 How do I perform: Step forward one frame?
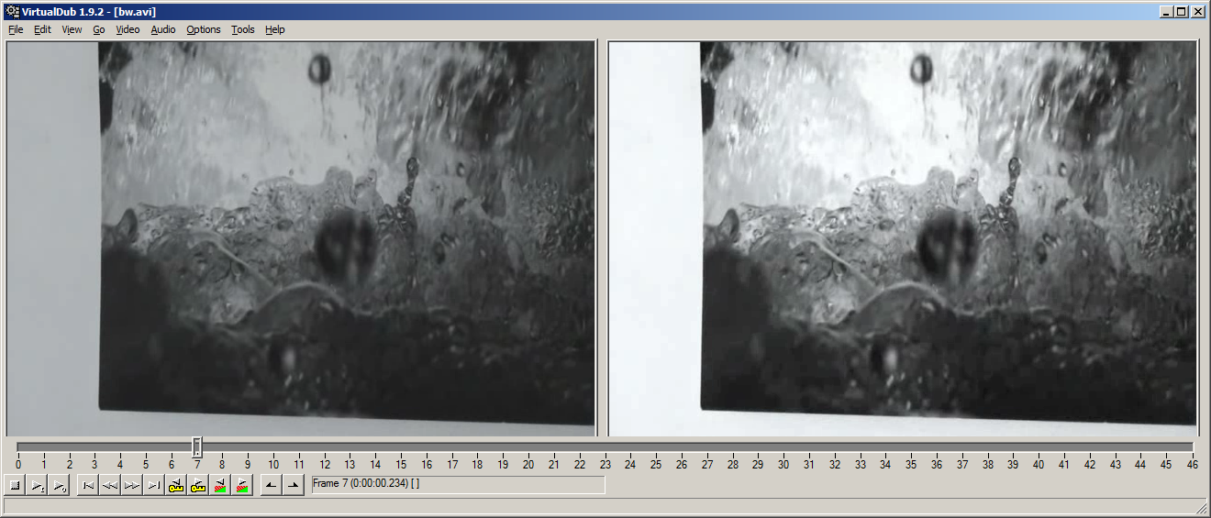pyautogui.click(x=132, y=486)
